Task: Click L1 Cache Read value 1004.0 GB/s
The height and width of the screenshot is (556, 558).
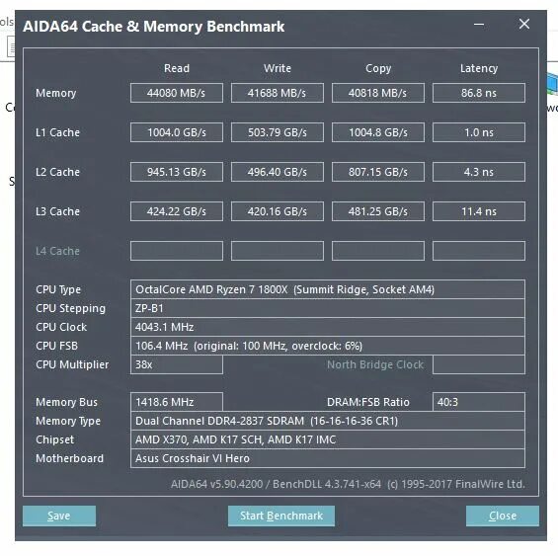Action: click(x=177, y=132)
